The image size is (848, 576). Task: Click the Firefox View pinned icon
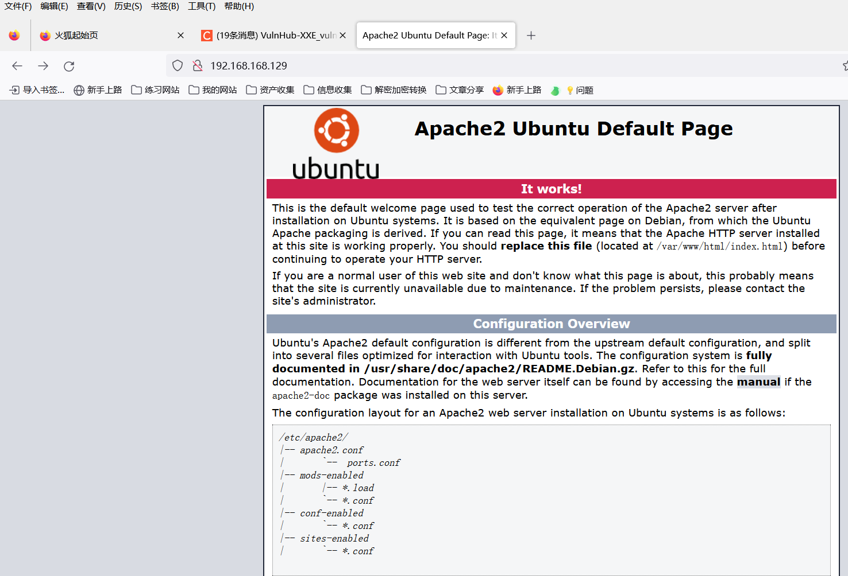[14, 36]
